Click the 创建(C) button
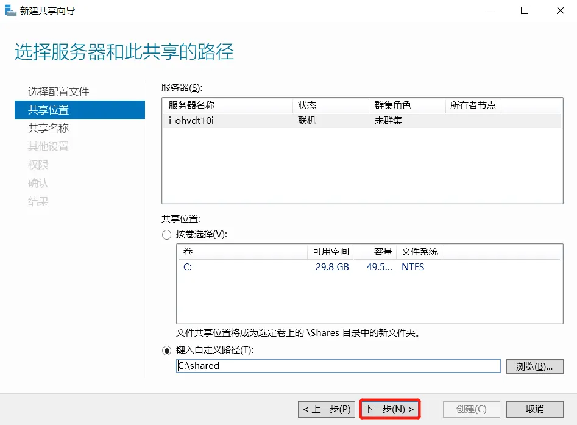This screenshot has width=577, height=425. (471, 409)
